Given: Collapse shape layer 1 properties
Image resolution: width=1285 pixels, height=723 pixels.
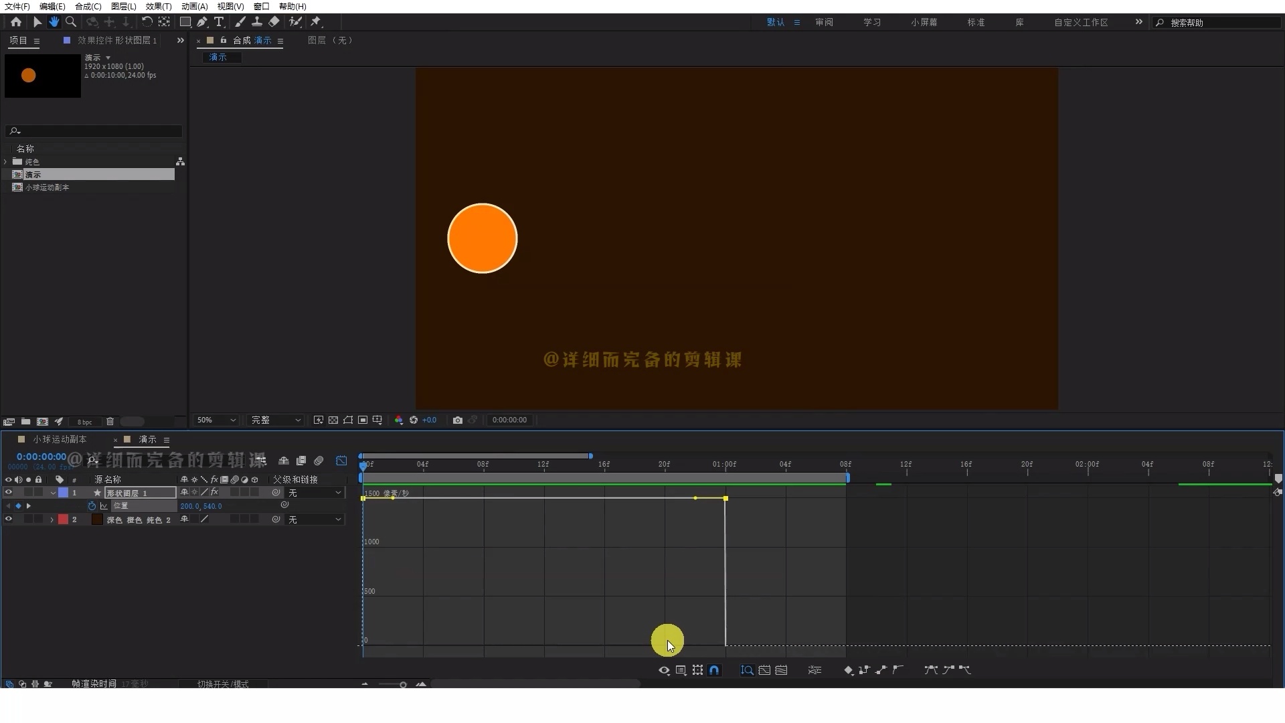Looking at the screenshot, I should coord(52,493).
